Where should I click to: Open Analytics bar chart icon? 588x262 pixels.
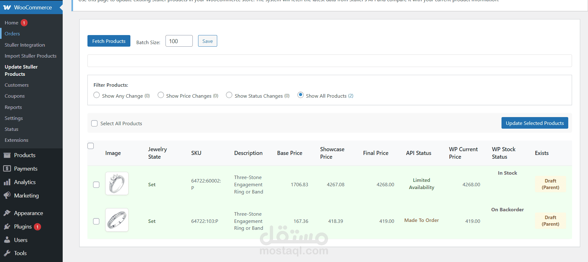tap(7, 182)
